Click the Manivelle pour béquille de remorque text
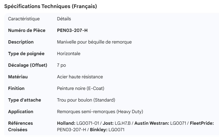Image resolution: width=219 pixels, height=137 pixels. [x=94, y=42]
